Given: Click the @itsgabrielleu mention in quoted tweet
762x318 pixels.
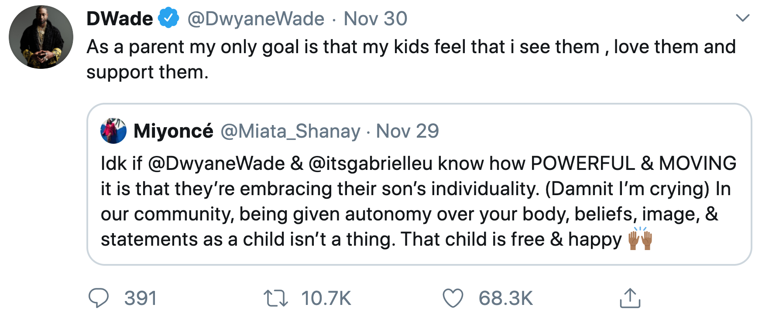Looking at the screenshot, I should coord(371,164).
